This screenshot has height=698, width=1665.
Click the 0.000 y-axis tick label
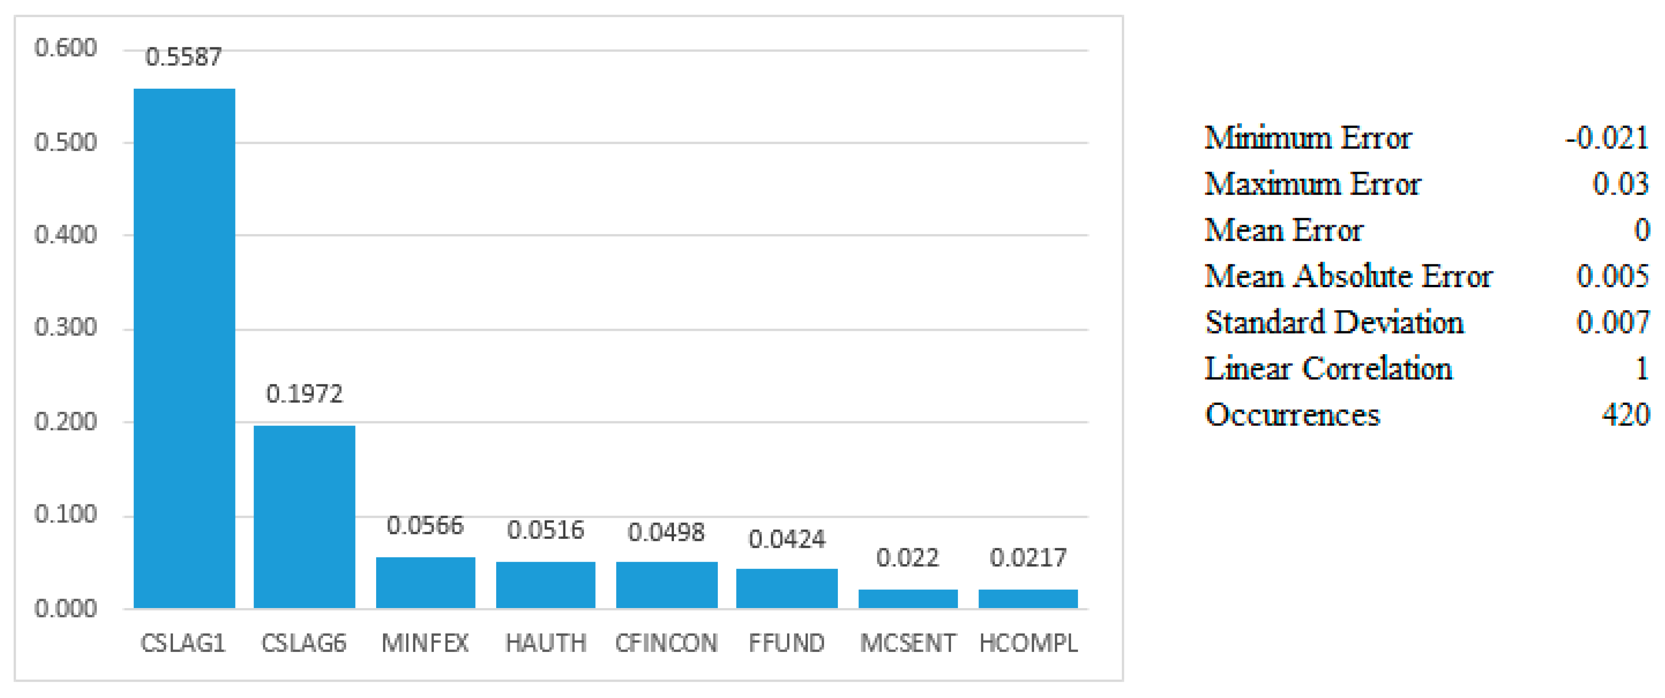tap(65, 608)
